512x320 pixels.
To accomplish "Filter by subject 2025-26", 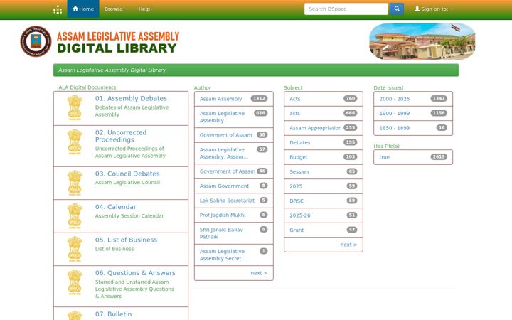I will point(300,215).
